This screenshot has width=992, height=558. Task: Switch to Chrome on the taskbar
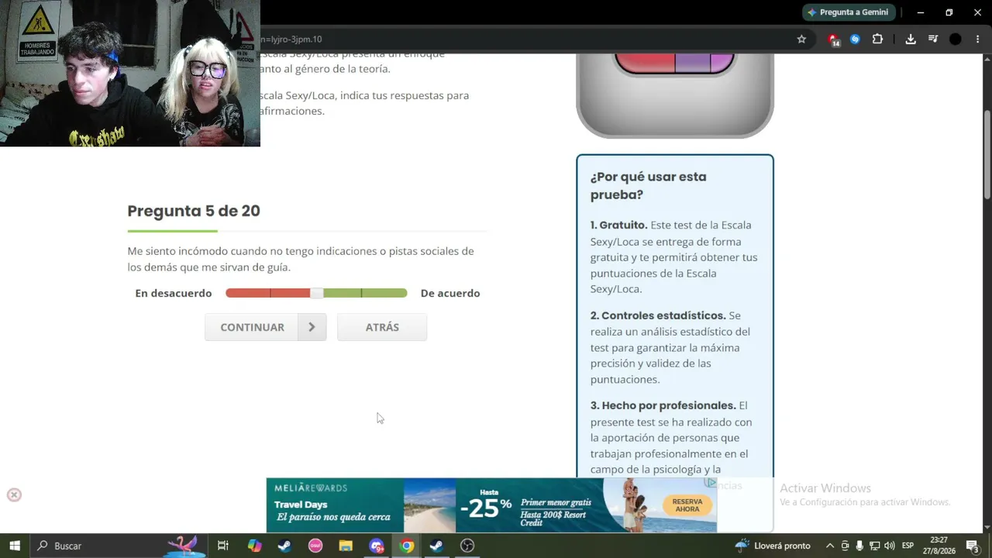click(x=407, y=546)
